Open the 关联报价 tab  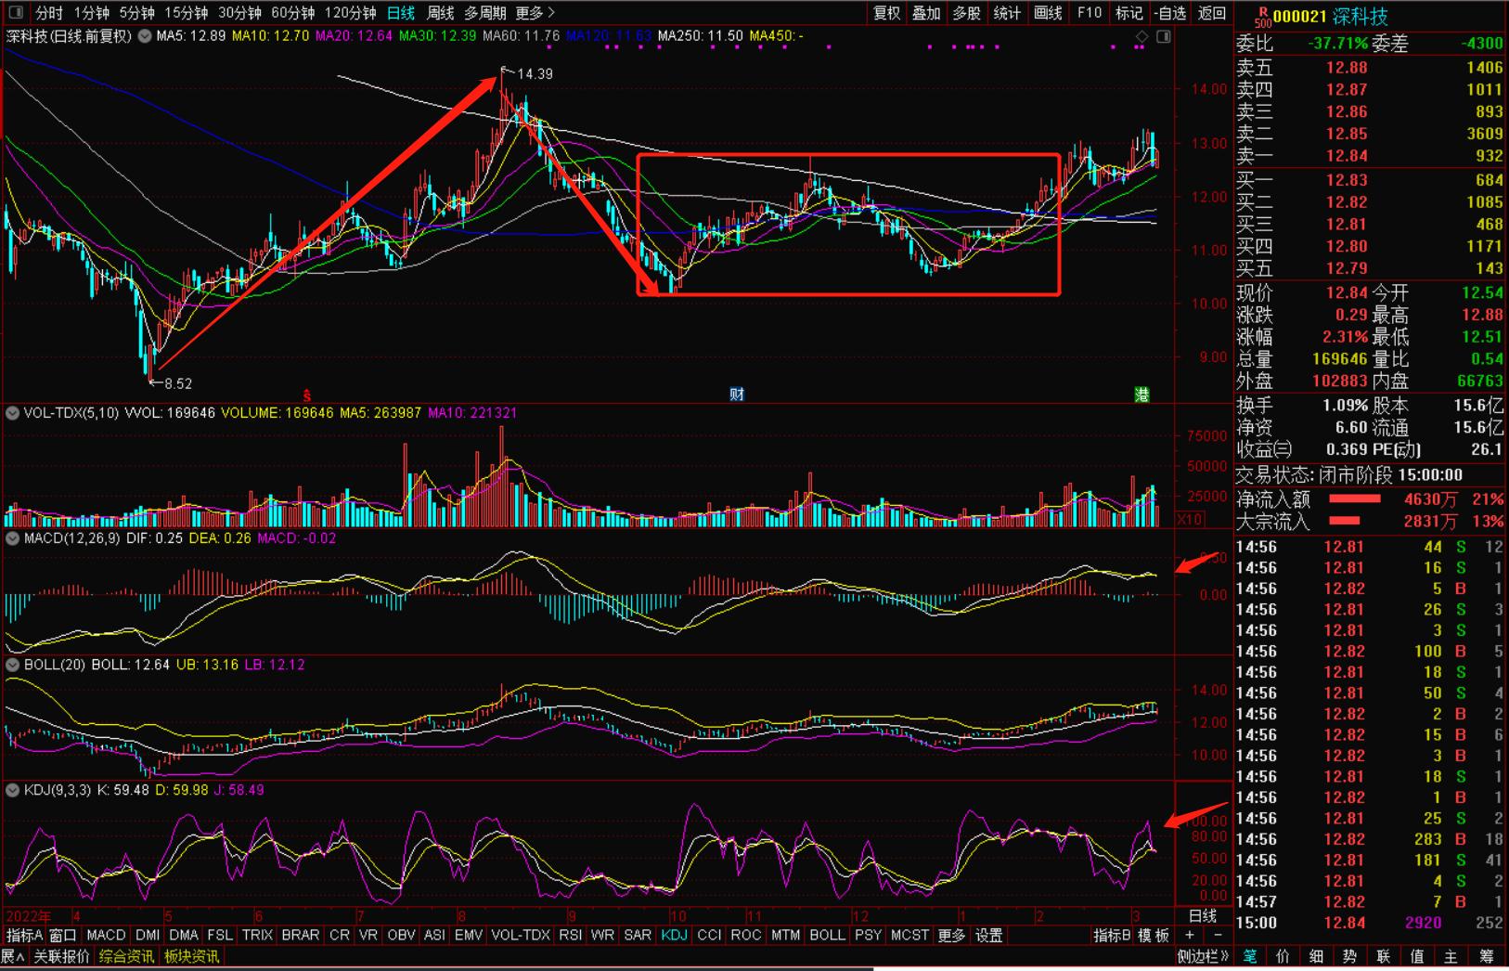pos(62,957)
